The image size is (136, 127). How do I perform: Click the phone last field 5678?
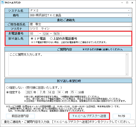click(x=57, y=34)
